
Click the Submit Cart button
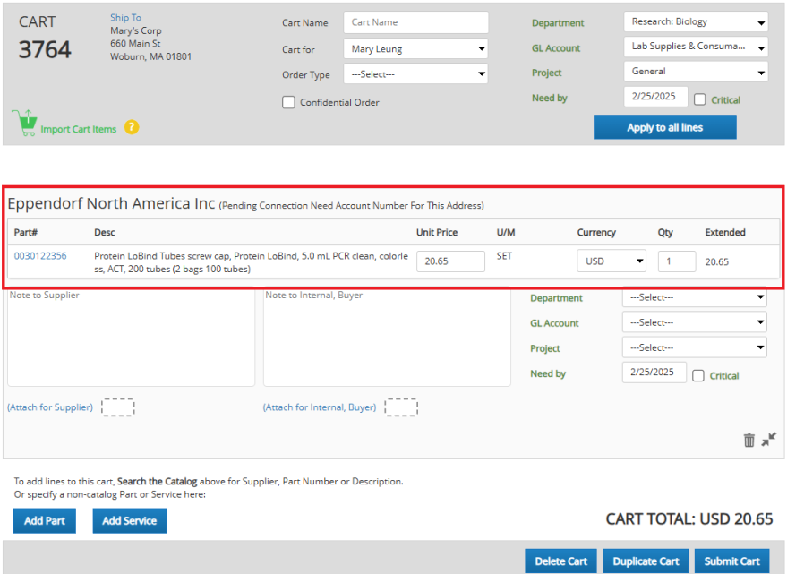[731, 561]
